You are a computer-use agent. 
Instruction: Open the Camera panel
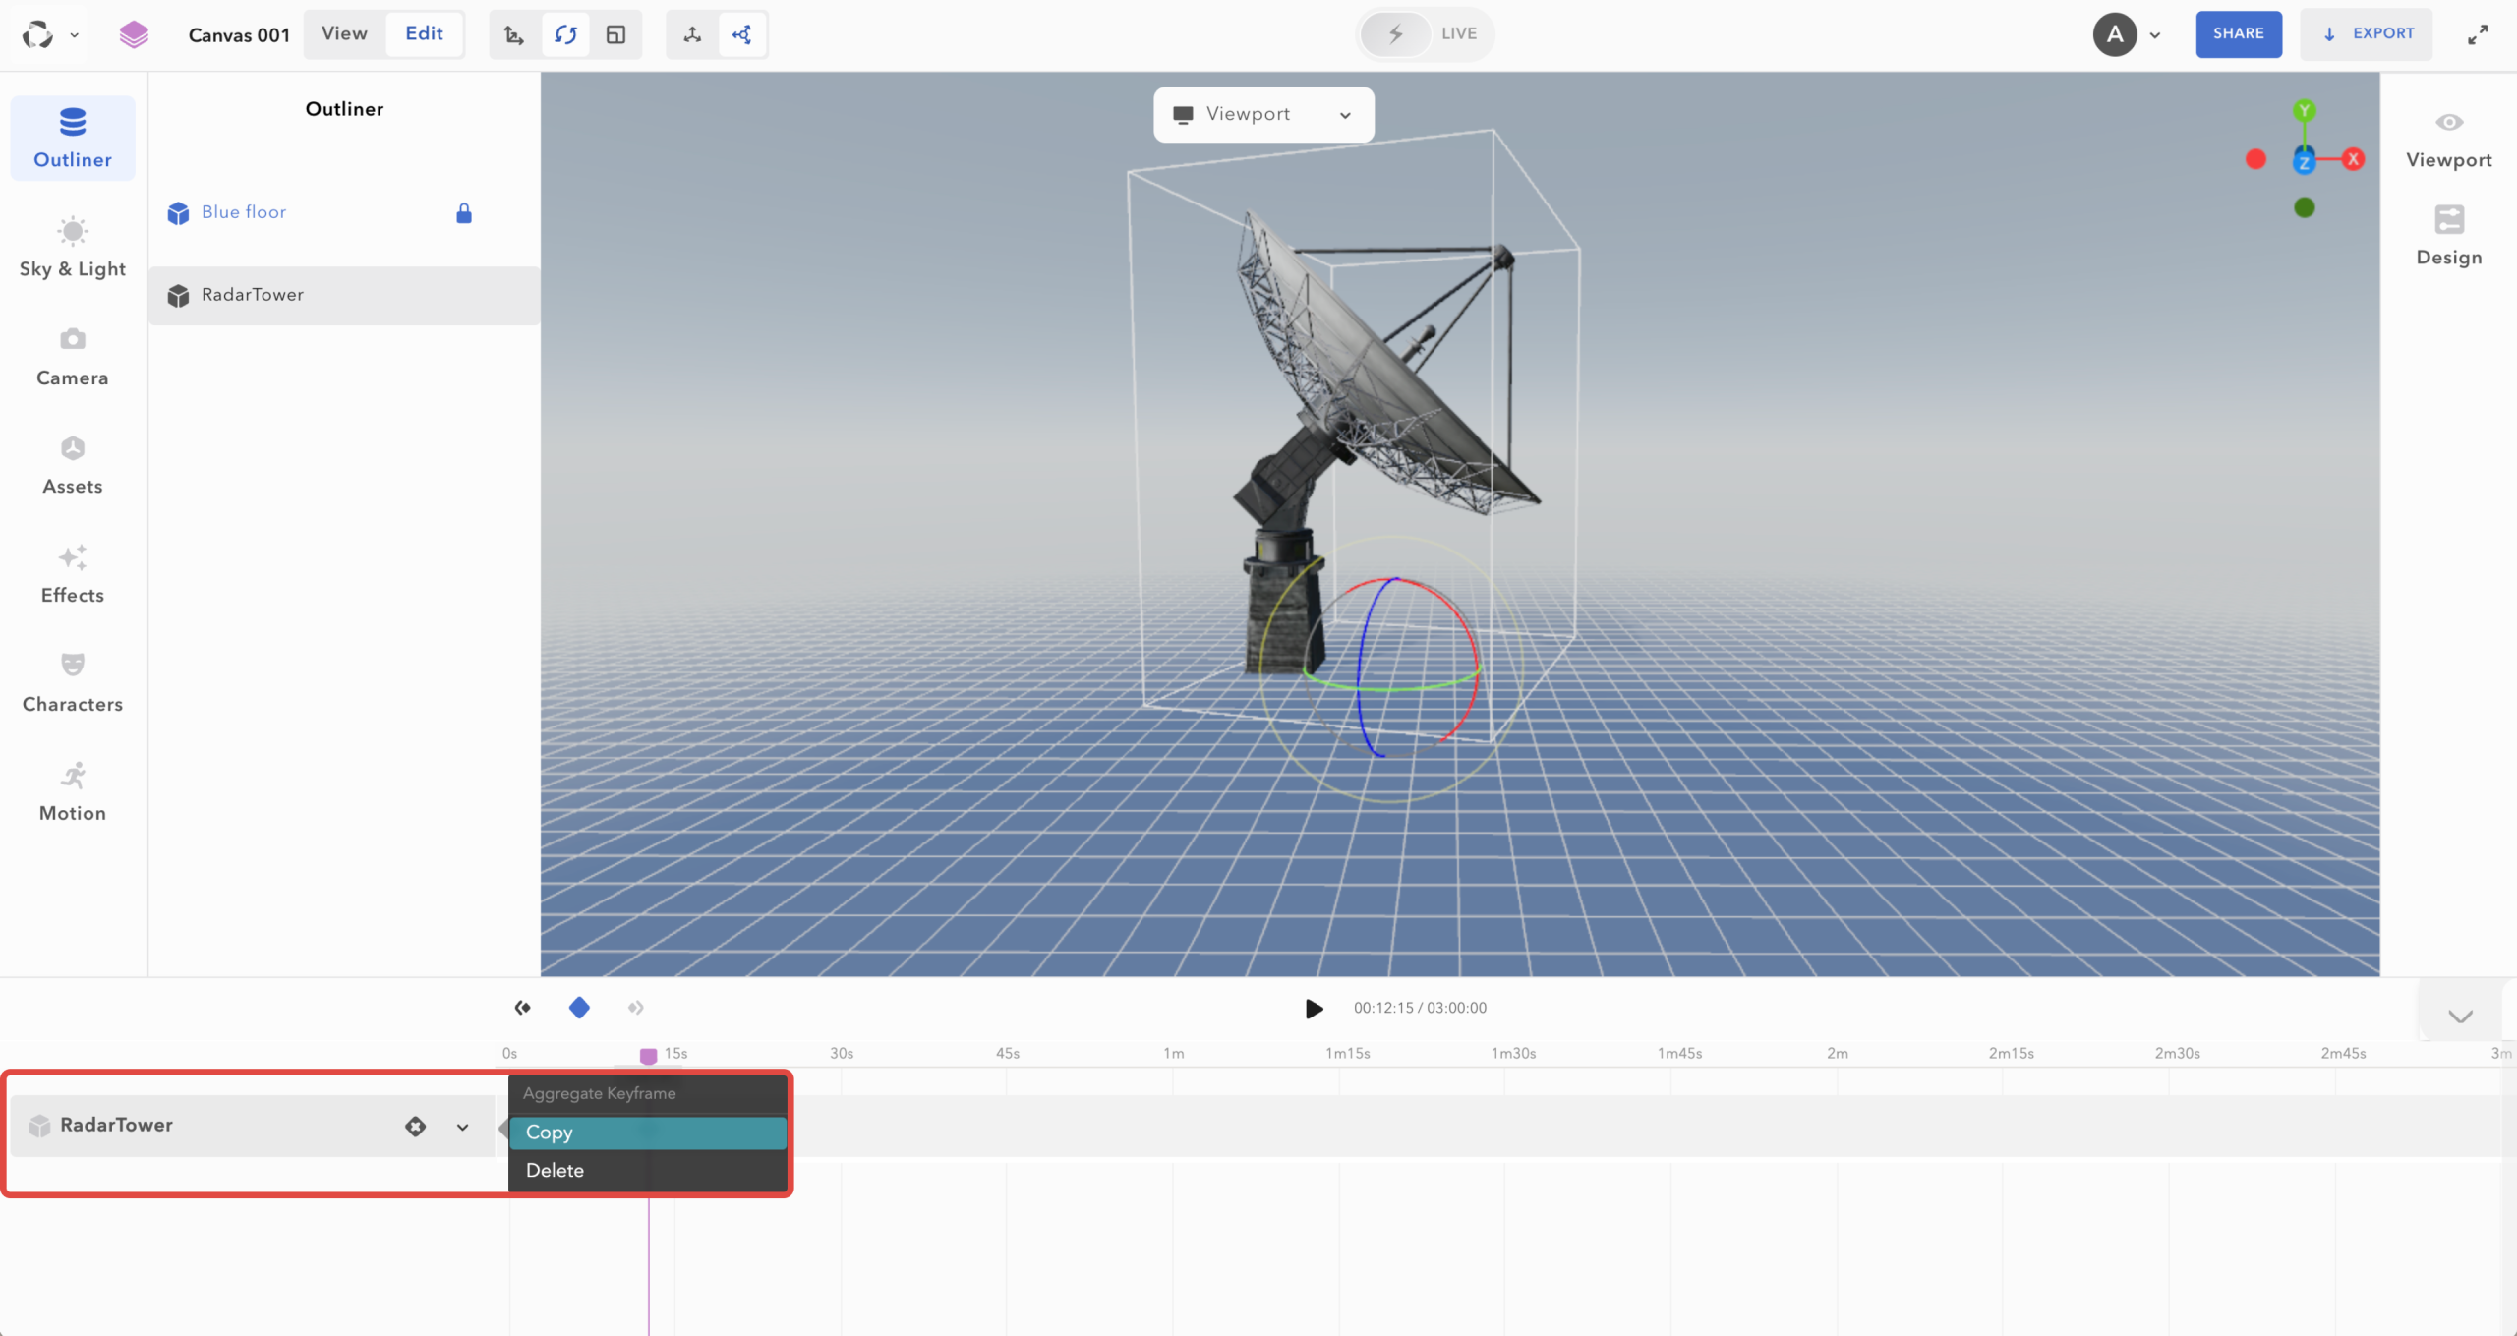[71, 356]
